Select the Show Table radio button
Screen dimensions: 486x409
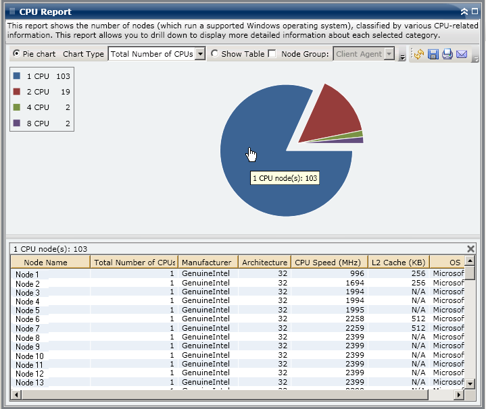pos(214,54)
